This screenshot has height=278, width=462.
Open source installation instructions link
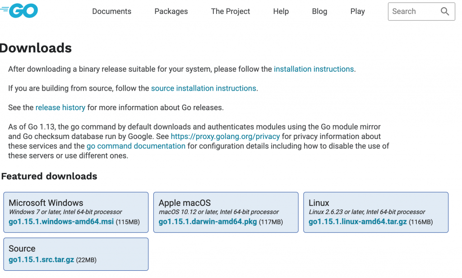(203, 88)
